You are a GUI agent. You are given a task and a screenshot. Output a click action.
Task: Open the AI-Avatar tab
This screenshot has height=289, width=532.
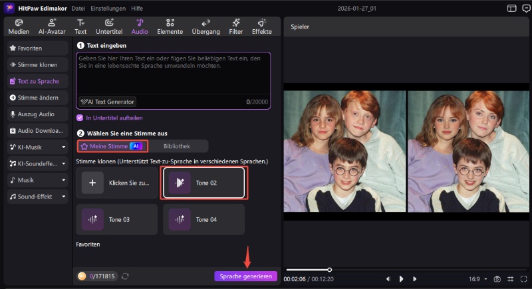pyautogui.click(x=52, y=27)
